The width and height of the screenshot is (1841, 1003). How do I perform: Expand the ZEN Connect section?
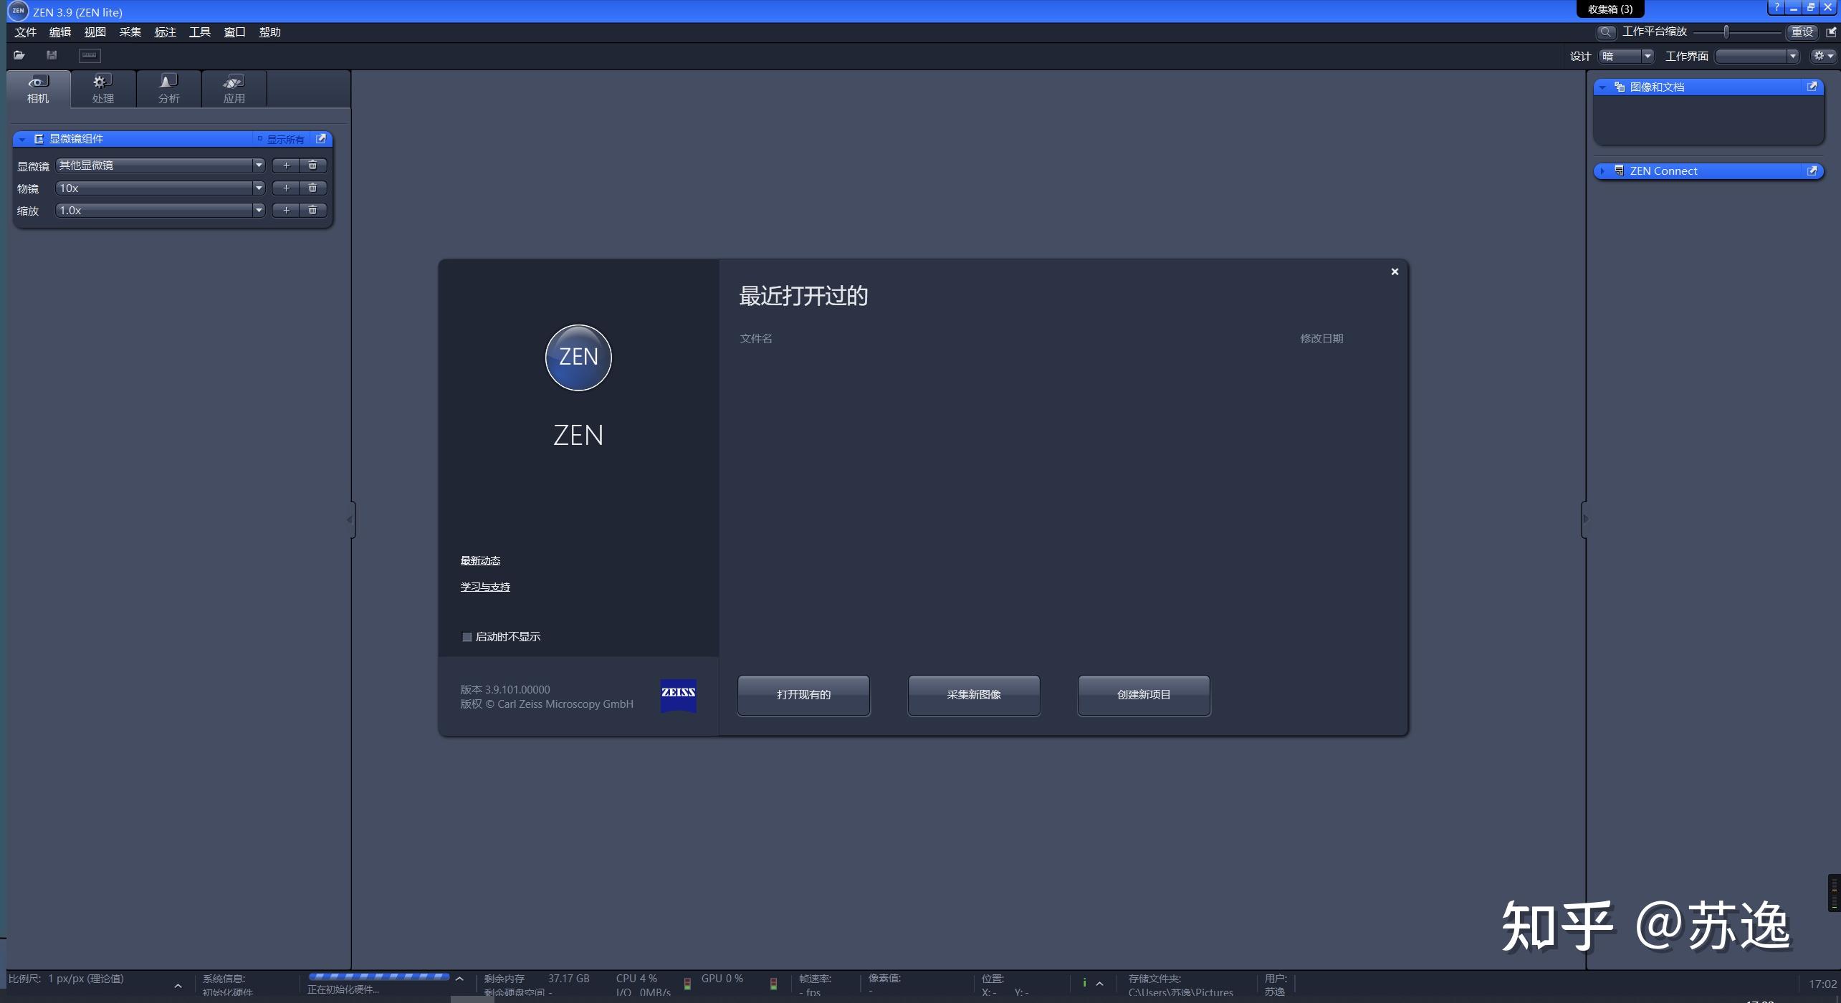(1603, 171)
